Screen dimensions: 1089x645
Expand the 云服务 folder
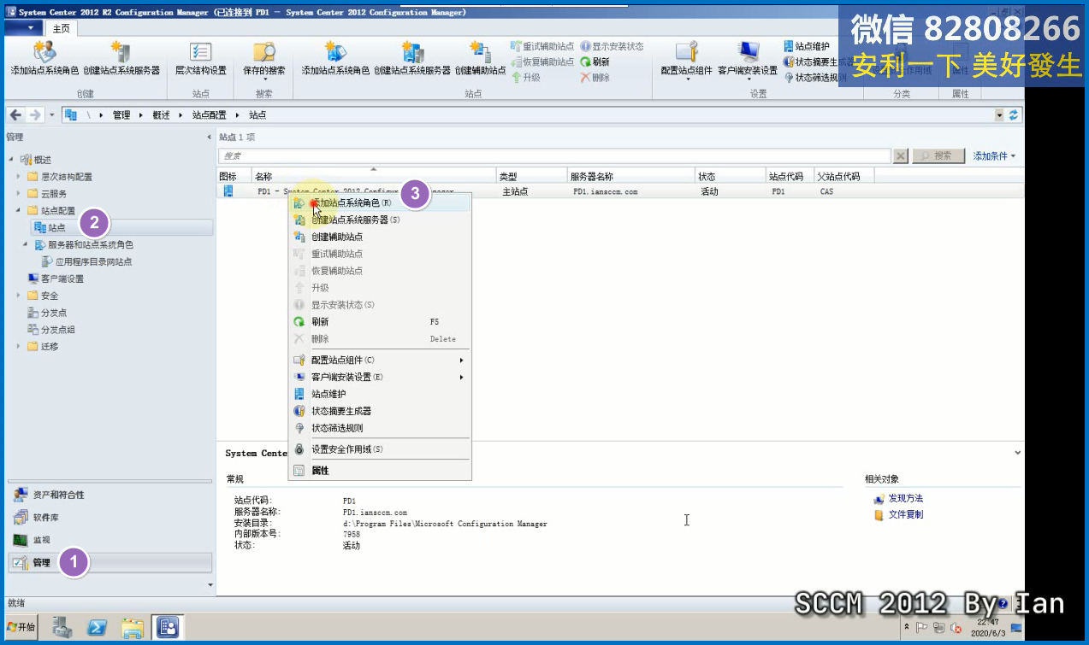click(x=18, y=194)
